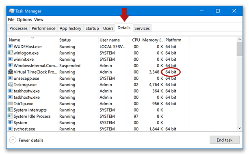Click the 97 CPU value
Image resolution: width=249 pixels, height=155 pixels.
[x=136, y=116]
